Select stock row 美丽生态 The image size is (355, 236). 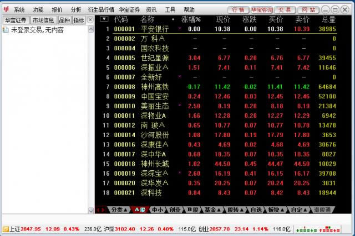[x=219, y=106]
